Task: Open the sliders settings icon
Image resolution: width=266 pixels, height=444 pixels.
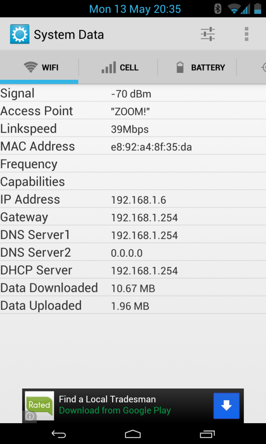Action: 208,34
